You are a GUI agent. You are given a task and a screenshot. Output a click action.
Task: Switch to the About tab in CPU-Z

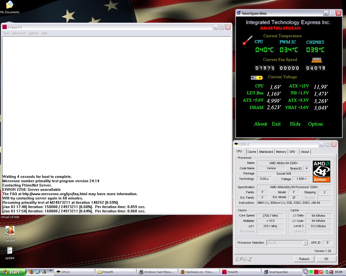click(x=305, y=152)
